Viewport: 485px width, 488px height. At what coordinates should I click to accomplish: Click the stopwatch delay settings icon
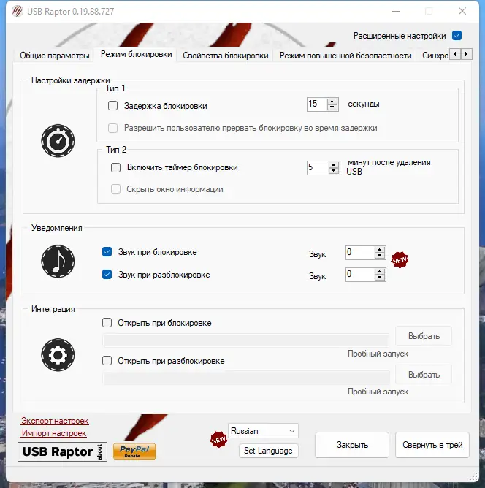(x=58, y=141)
